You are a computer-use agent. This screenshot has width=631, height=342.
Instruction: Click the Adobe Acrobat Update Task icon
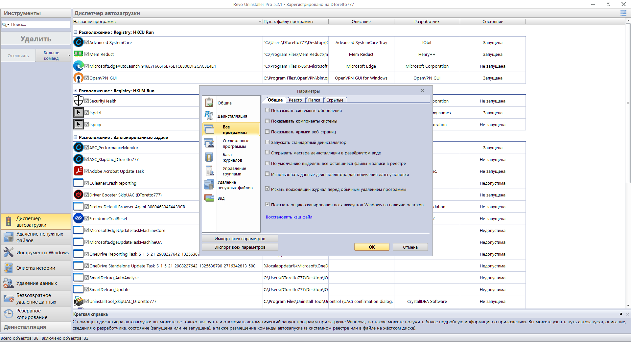[78, 171]
